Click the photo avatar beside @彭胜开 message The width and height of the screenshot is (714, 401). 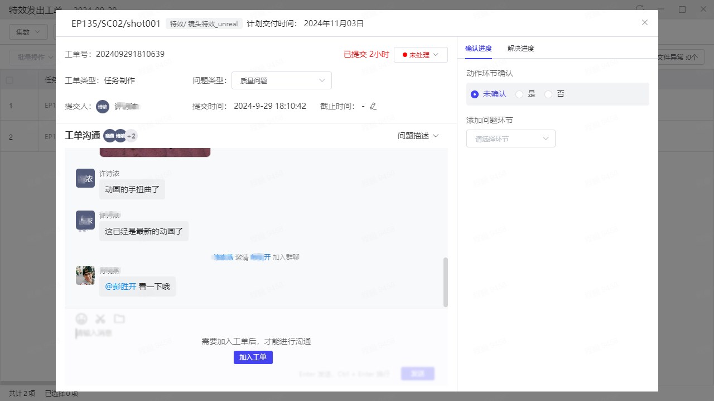pyautogui.click(x=85, y=275)
